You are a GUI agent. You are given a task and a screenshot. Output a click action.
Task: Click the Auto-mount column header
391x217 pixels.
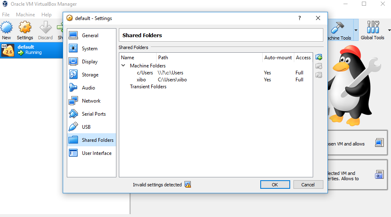278,58
